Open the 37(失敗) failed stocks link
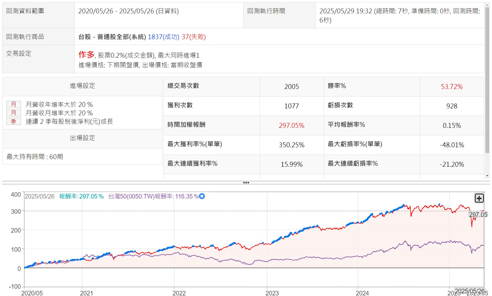492x296 pixels. [194, 37]
